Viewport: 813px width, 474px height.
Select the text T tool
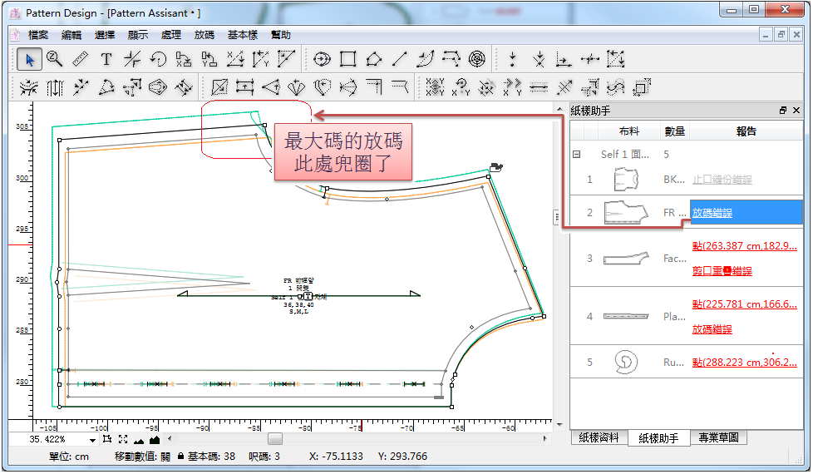click(106, 59)
